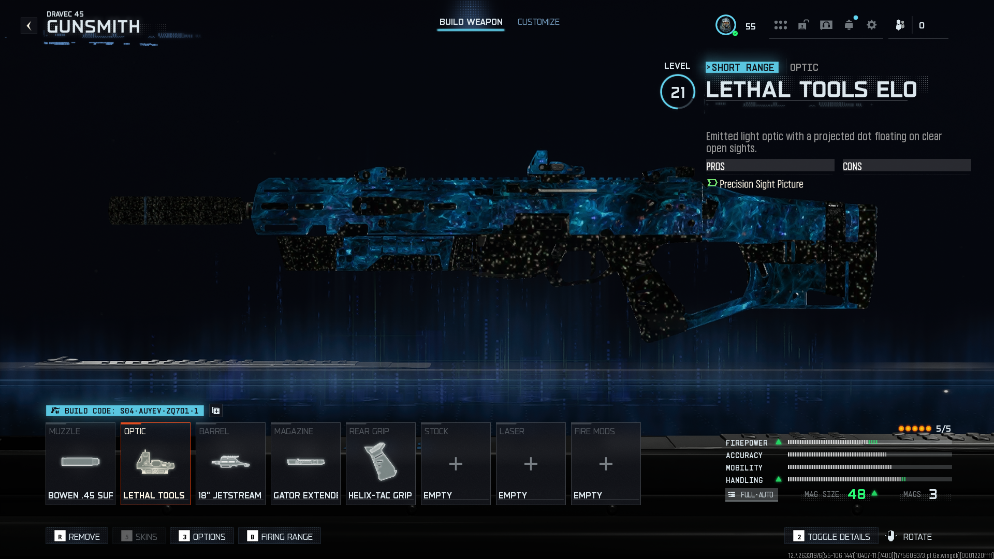Go back with the Gunsmith arrow

(x=29, y=26)
